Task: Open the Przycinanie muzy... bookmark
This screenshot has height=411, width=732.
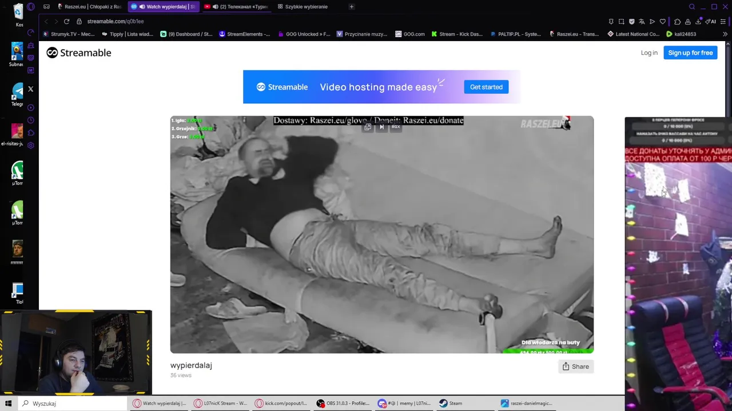Action: 362,34
